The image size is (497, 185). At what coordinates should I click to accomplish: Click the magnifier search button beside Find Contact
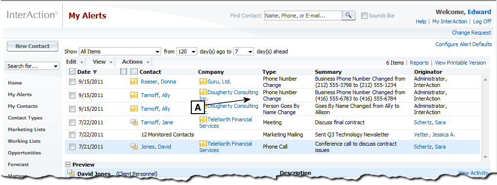pyautogui.click(x=349, y=15)
